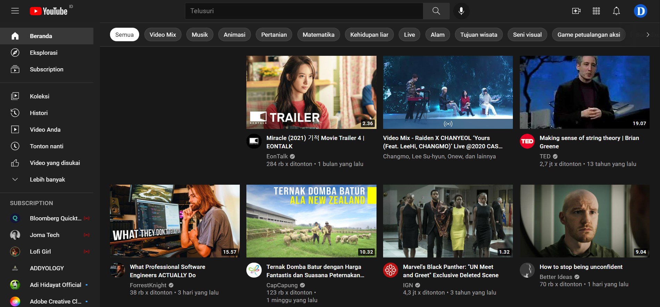Click the thumbs-up liked videos icon
This screenshot has height=307, width=660.
pos(15,163)
